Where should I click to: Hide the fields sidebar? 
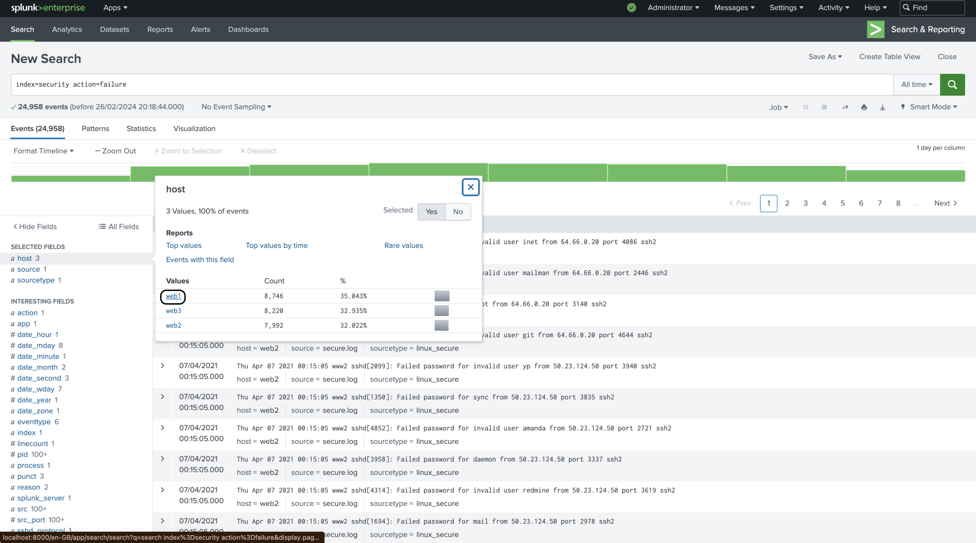[34, 226]
